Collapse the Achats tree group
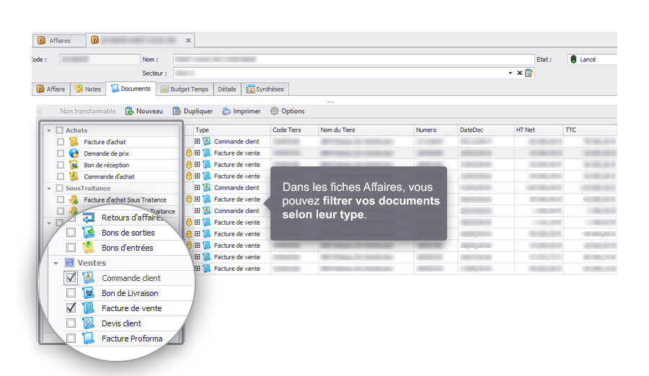 (49, 130)
